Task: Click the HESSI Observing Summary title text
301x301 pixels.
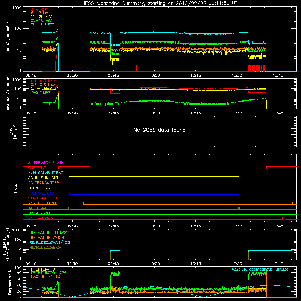Action: pos(160,3)
